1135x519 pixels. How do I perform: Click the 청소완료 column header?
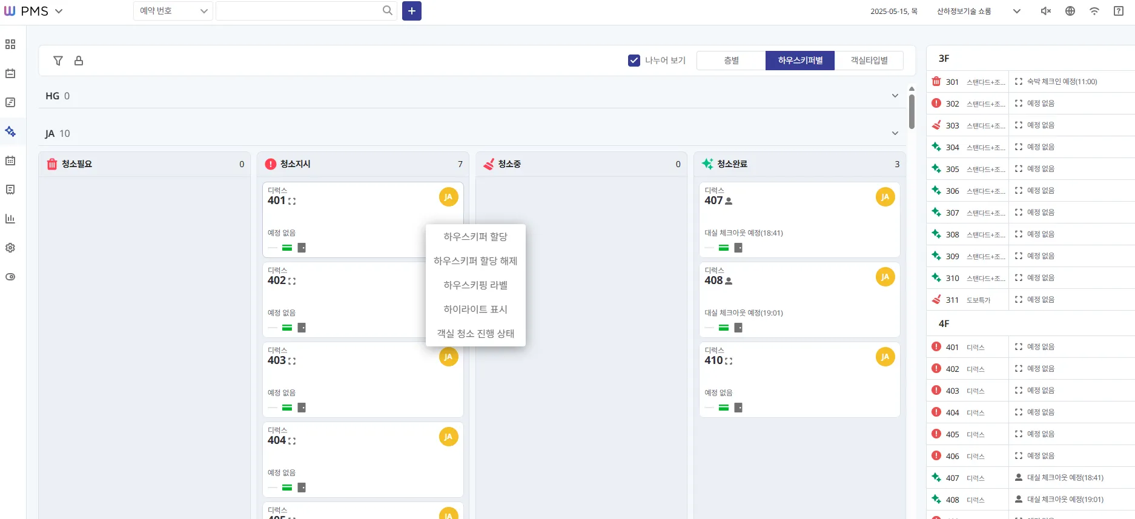pyautogui.click(x=799, y=164)
